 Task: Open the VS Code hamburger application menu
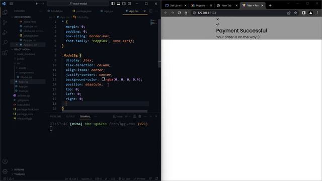[x=11, y=4]
